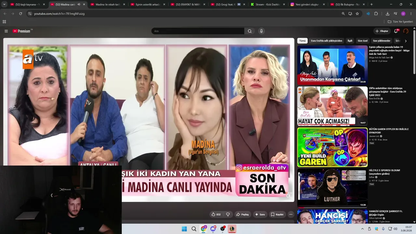416x234 pixels.
Task: Click the Soru ask button
Action: tap(260, 214)
